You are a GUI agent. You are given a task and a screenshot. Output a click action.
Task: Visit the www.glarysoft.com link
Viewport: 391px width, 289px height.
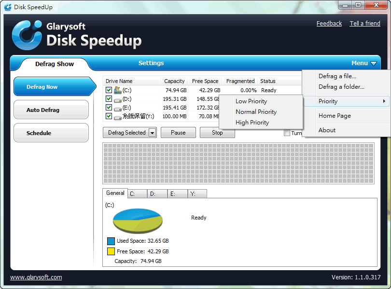(36, 277)
